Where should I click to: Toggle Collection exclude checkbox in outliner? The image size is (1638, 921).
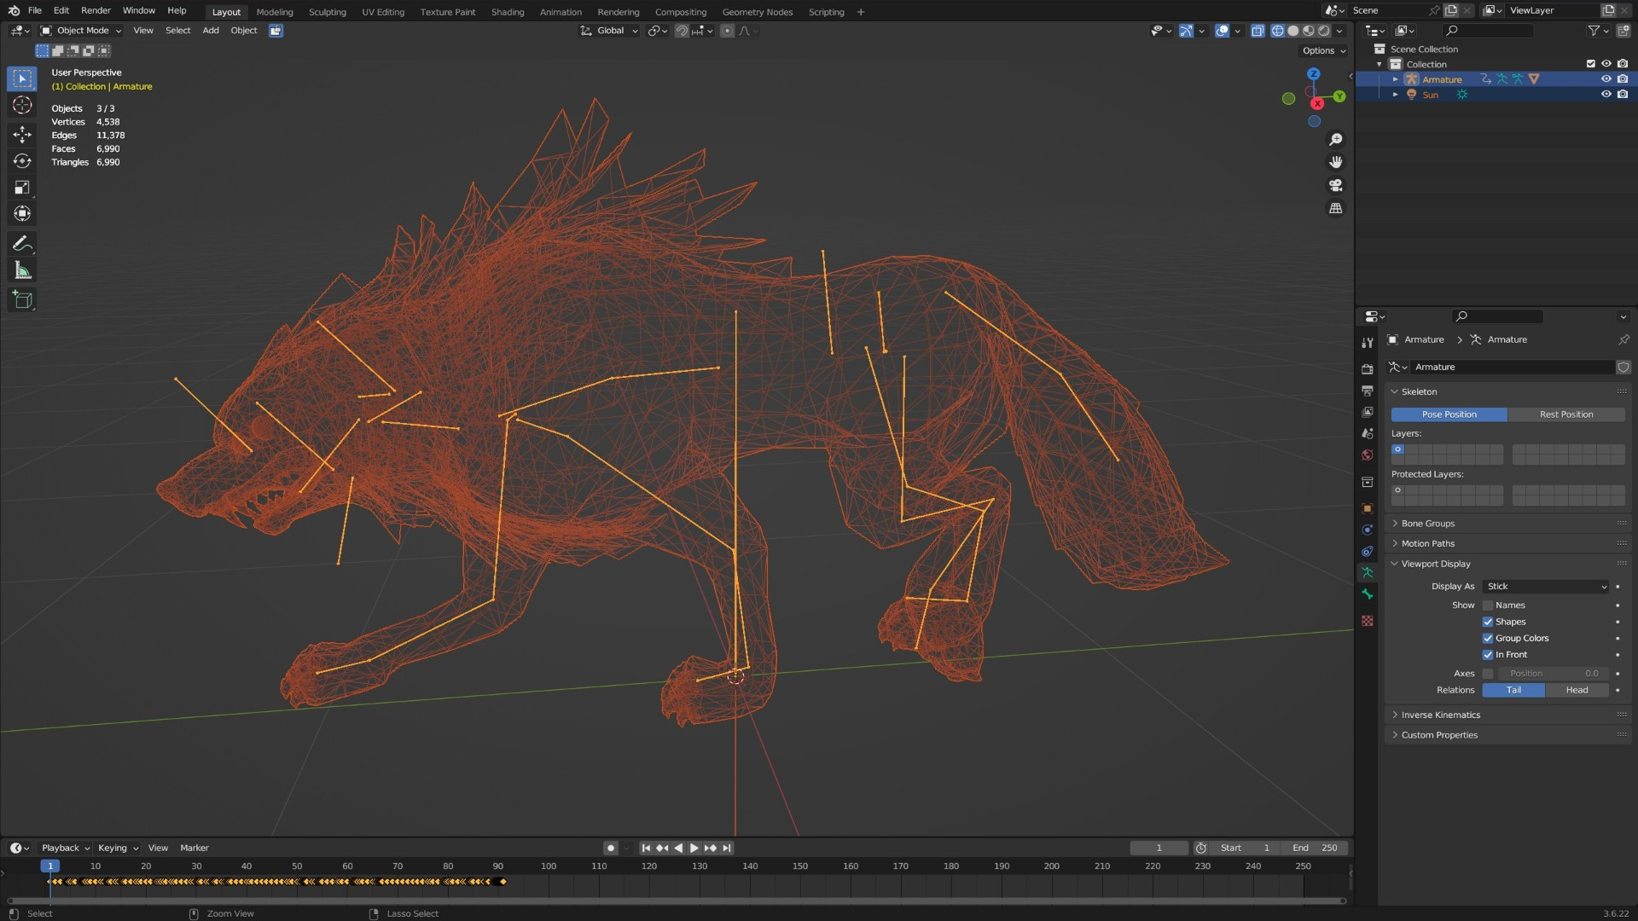coord(1590,64)
